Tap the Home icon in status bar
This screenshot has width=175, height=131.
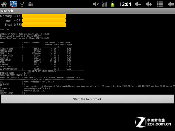tap(4, 4)
